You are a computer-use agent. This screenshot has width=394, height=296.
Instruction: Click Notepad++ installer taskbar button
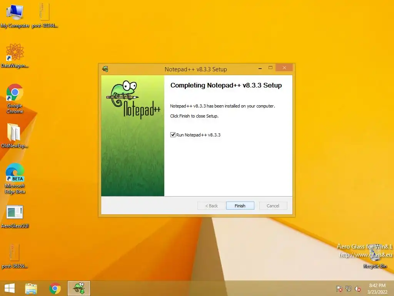(79, 288)
